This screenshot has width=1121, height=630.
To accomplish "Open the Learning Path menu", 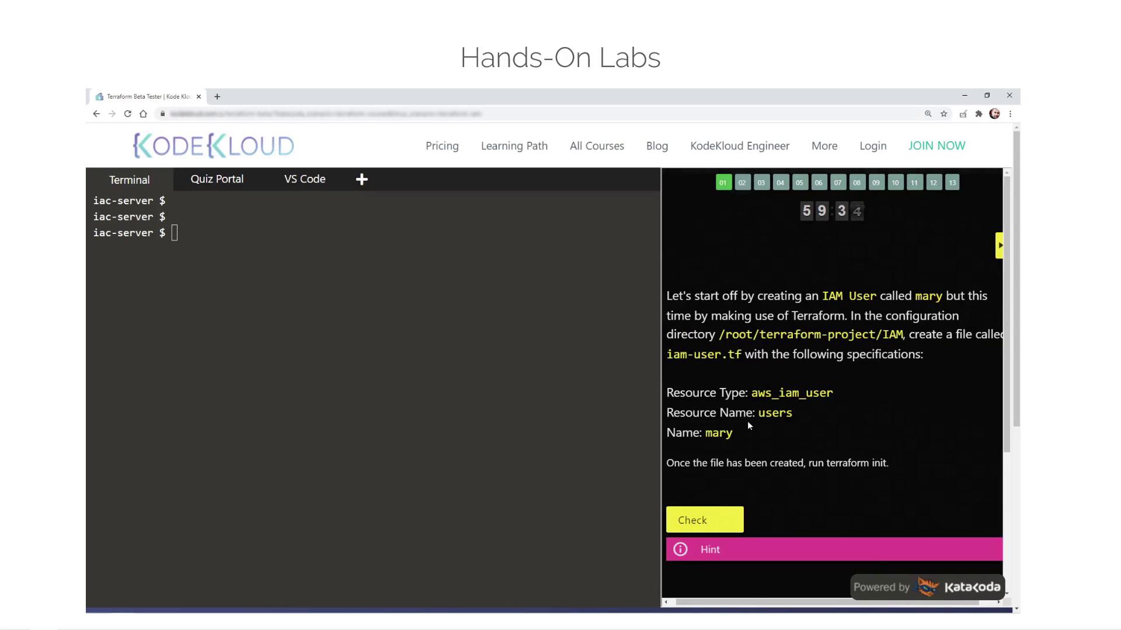I will [514, 145].
